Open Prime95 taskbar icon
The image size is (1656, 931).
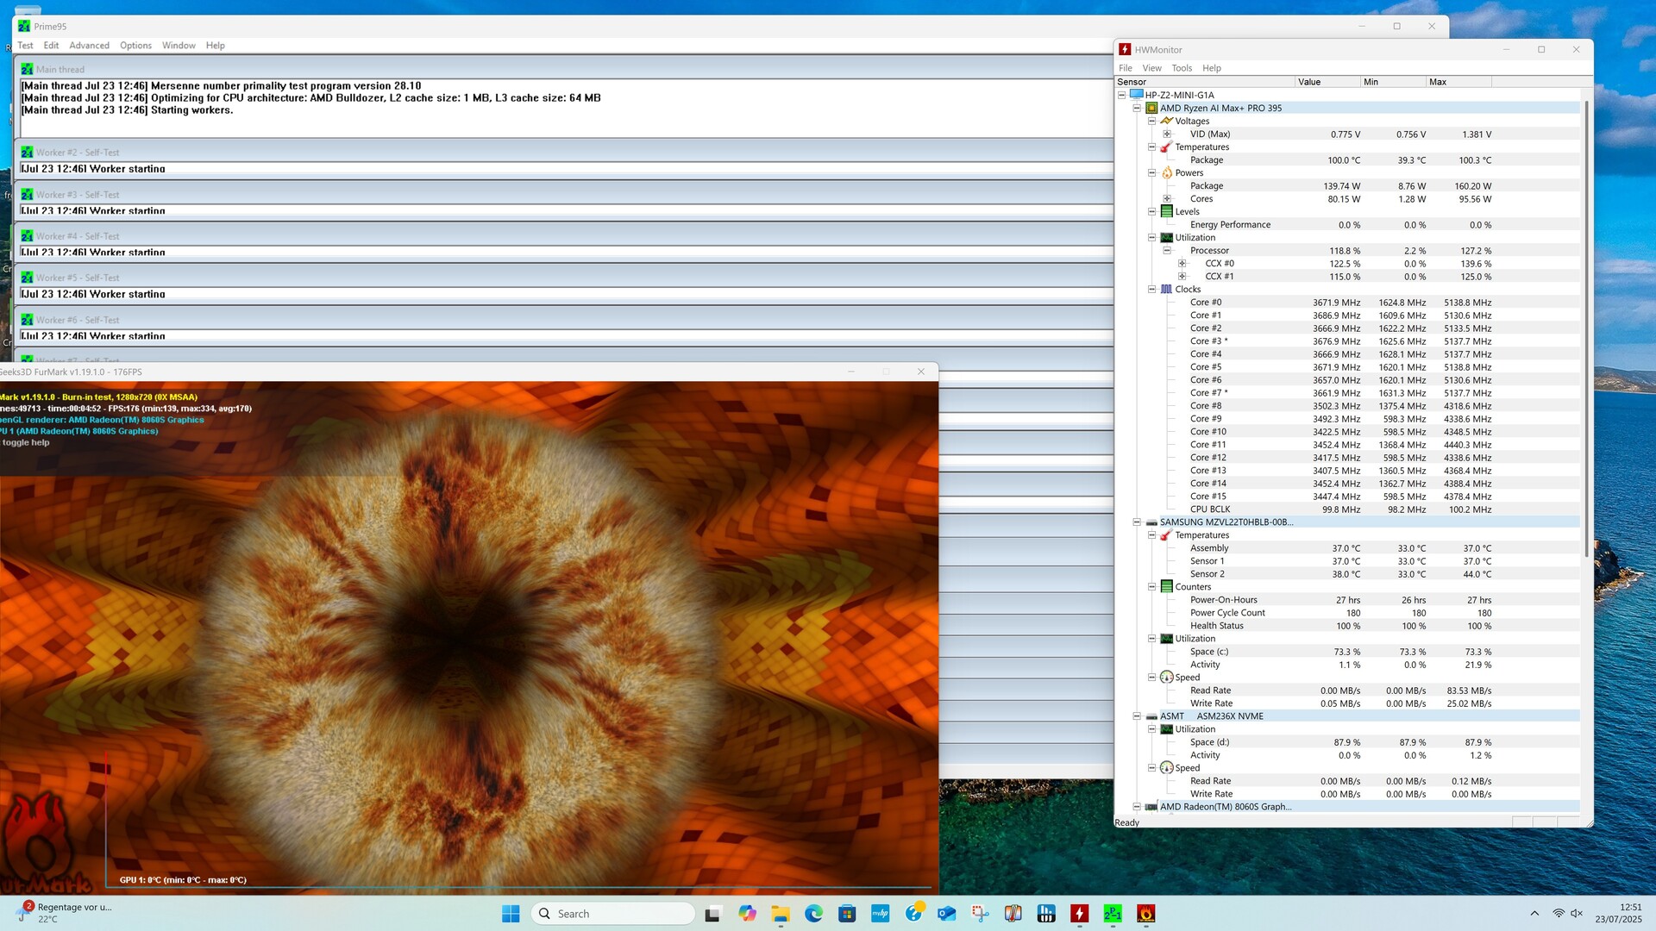(1113, 914)
